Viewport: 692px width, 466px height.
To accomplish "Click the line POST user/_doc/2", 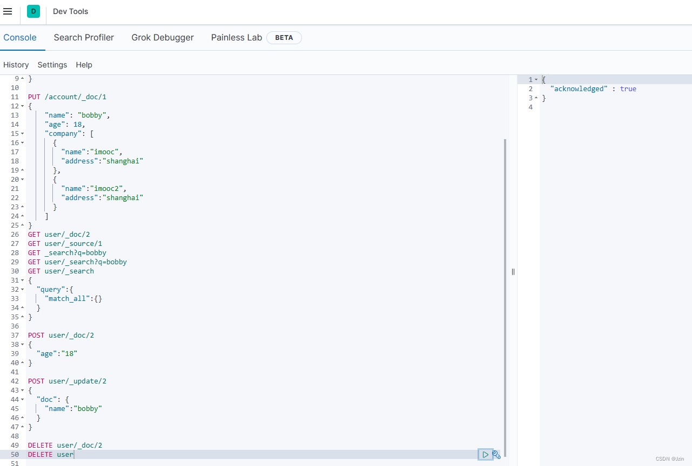I will pos(61,335).
